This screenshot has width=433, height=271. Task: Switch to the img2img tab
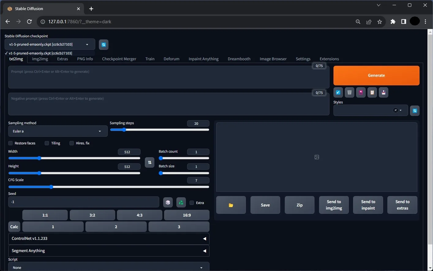[x=40, y=59]
